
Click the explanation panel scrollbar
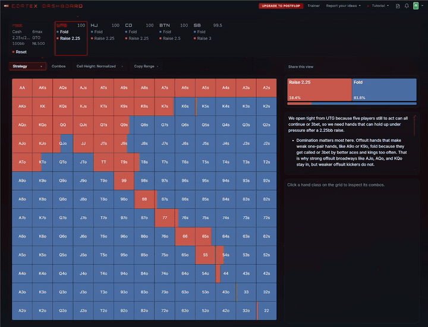coord(415,125)
